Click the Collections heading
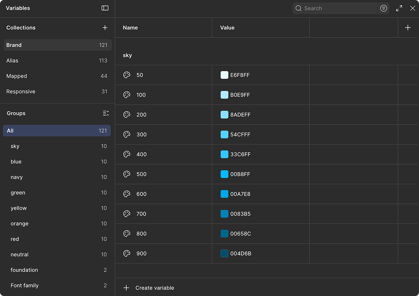Image resolution: width=419 pixels, height=296 pixels. coord(21,28)
